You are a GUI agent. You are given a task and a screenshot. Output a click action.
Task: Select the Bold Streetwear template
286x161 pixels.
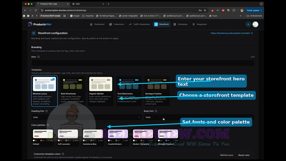(72, 91)
